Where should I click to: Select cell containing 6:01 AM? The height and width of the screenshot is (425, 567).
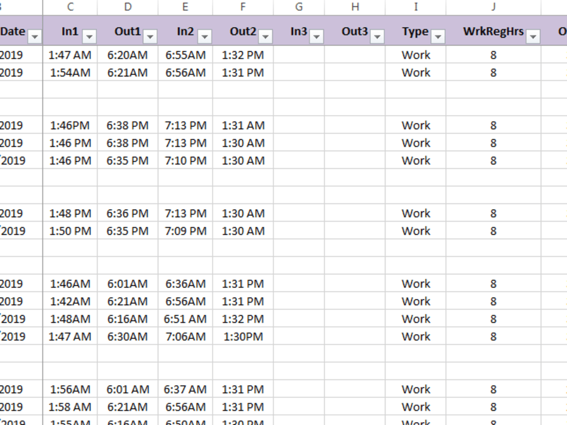pos(128,389)
